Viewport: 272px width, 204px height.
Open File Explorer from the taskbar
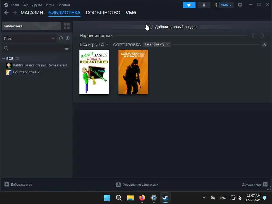click(x=130, y=198)
